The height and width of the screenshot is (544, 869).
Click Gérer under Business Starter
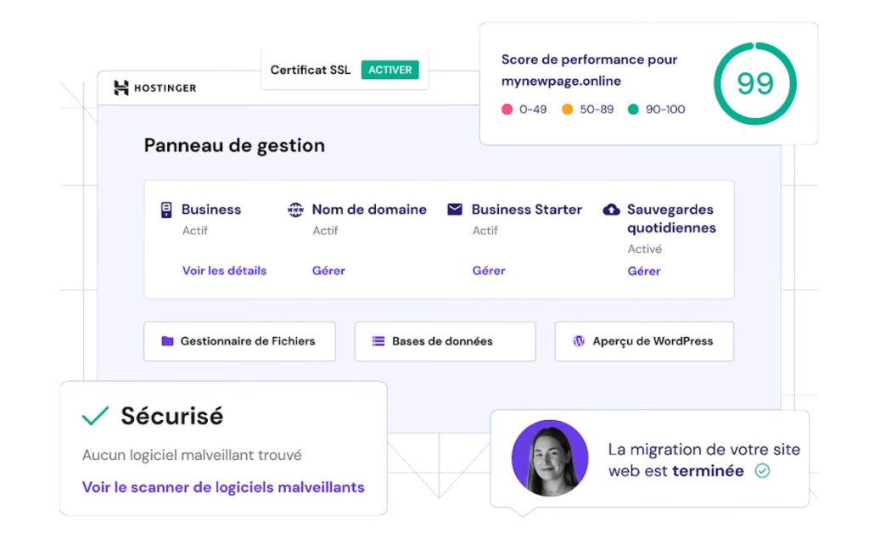(x=489, y=270)
